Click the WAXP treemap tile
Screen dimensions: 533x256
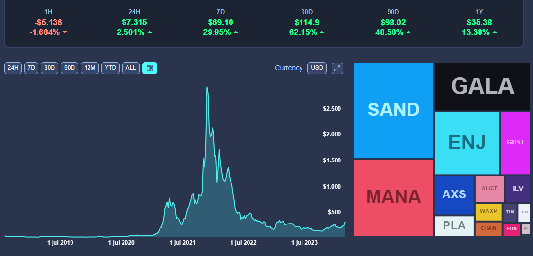coord(488,212)
